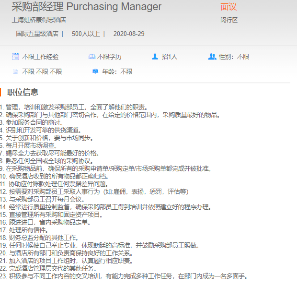Viewport: 297px width, 299px height.
Task: Click the 性别：不限 gender text
Action: pyautogui.click(x=234, y=57)
